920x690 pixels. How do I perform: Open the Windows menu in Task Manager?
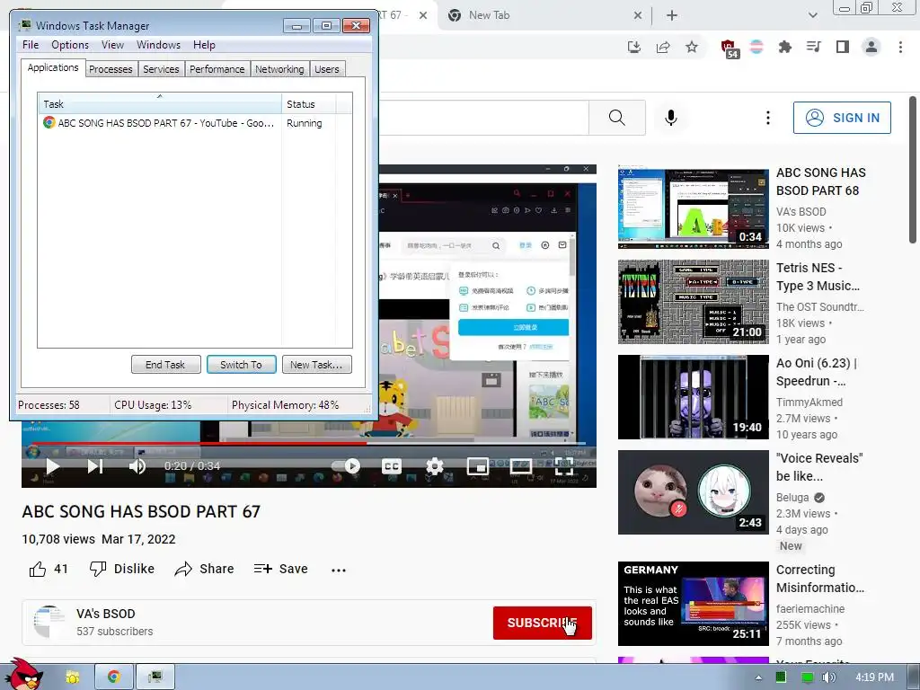click(x=158, y=45)
